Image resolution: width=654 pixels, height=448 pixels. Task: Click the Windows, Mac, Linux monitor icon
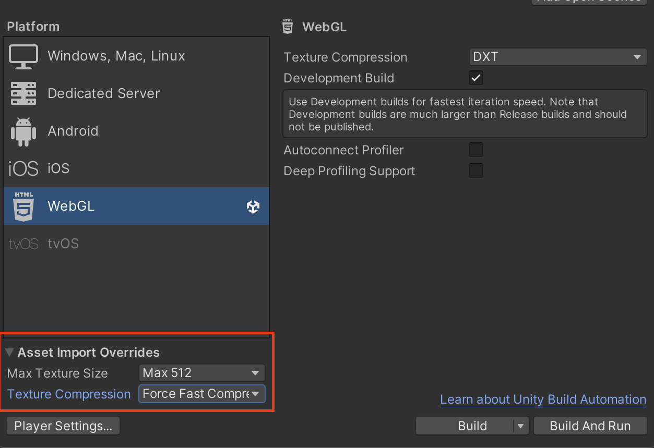pos(23,56)
